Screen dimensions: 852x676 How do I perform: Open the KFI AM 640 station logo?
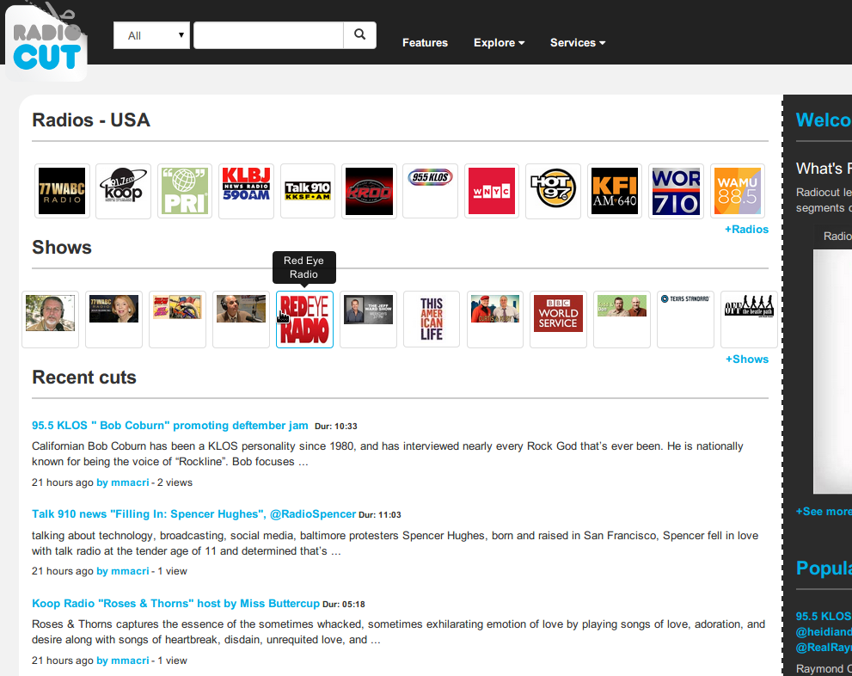point(615,191)
